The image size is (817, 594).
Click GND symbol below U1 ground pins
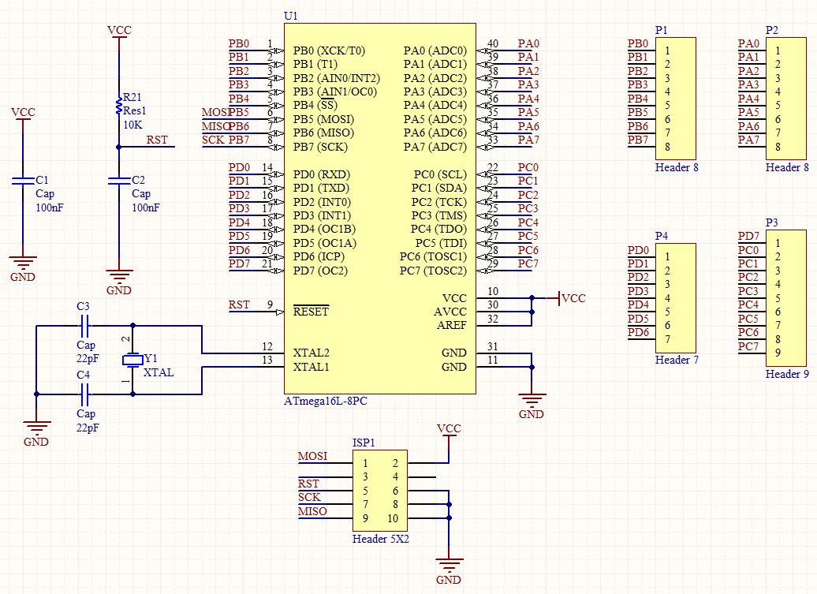pyautogui.click(x=532, y=402)
